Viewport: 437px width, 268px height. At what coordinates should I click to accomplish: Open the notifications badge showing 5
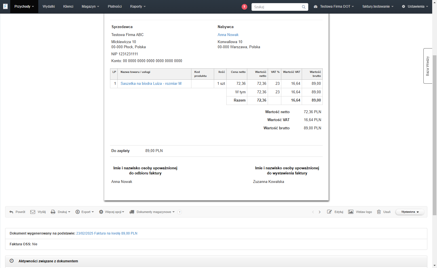point(244,7)
